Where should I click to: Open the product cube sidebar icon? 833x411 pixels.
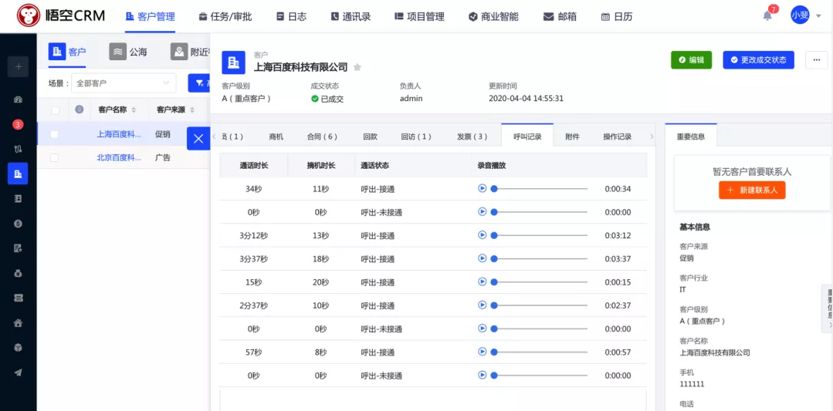point(18,347)
